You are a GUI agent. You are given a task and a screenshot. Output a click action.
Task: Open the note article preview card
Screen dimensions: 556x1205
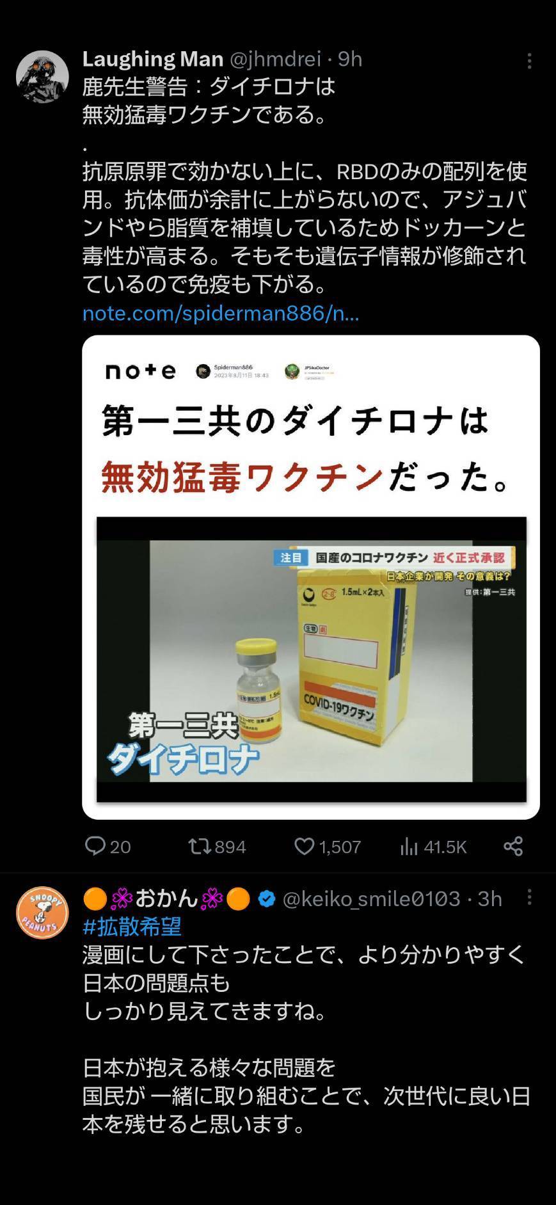(x=311, y=577)
